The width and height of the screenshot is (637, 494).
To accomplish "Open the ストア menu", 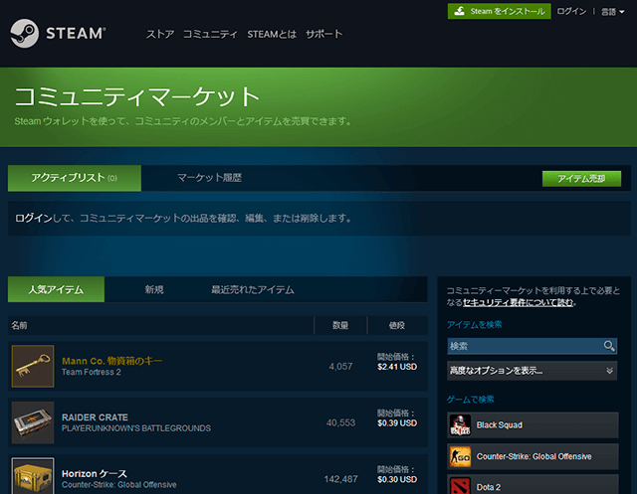I will click(160, 34).
